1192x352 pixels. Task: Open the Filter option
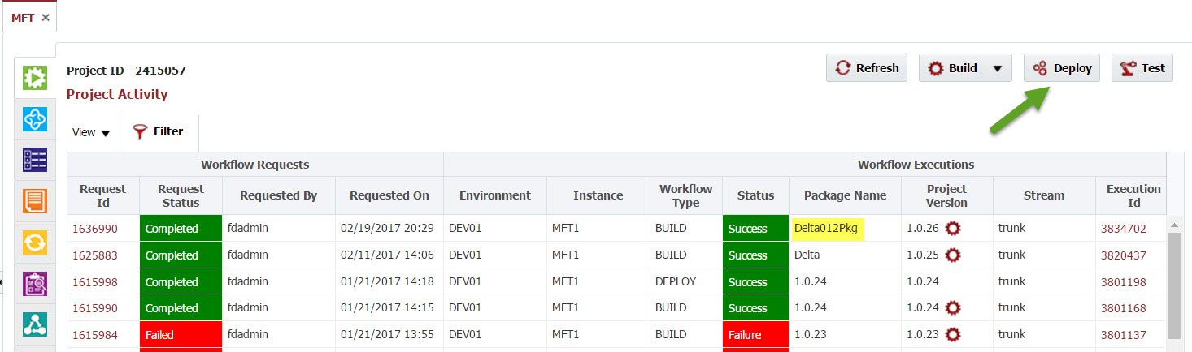[x=159, y=131]
